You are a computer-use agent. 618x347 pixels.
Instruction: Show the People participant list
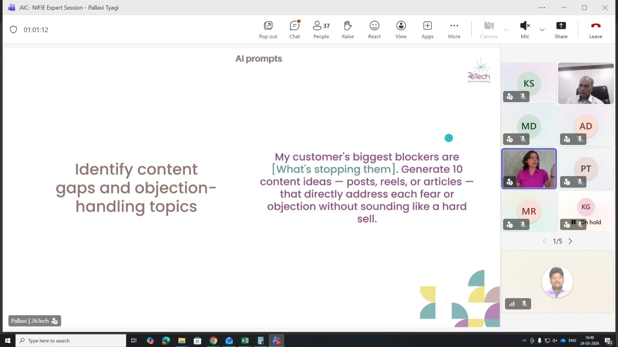pyautogui.click(x=321, y=30)
